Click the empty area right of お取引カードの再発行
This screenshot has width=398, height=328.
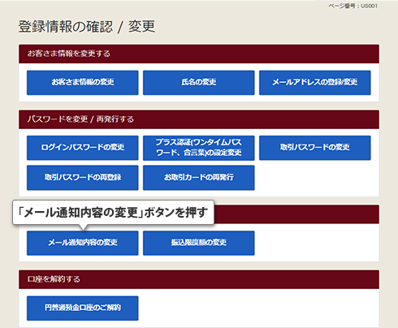315,178
